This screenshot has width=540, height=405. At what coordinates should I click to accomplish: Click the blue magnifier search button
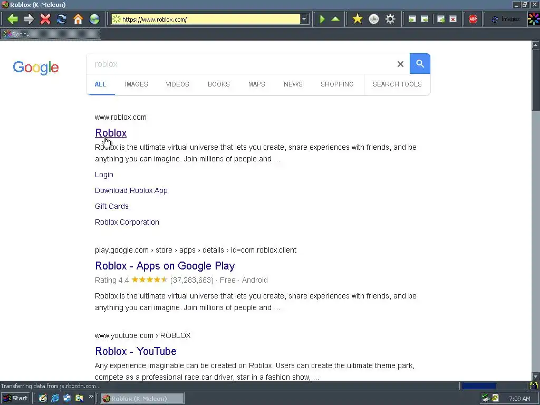click(420, 63)
